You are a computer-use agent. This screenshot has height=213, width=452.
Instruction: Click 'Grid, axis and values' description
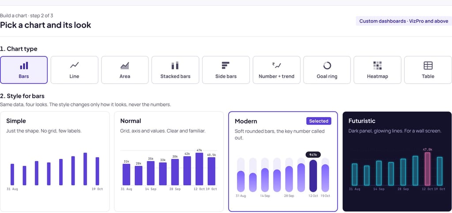163,131
